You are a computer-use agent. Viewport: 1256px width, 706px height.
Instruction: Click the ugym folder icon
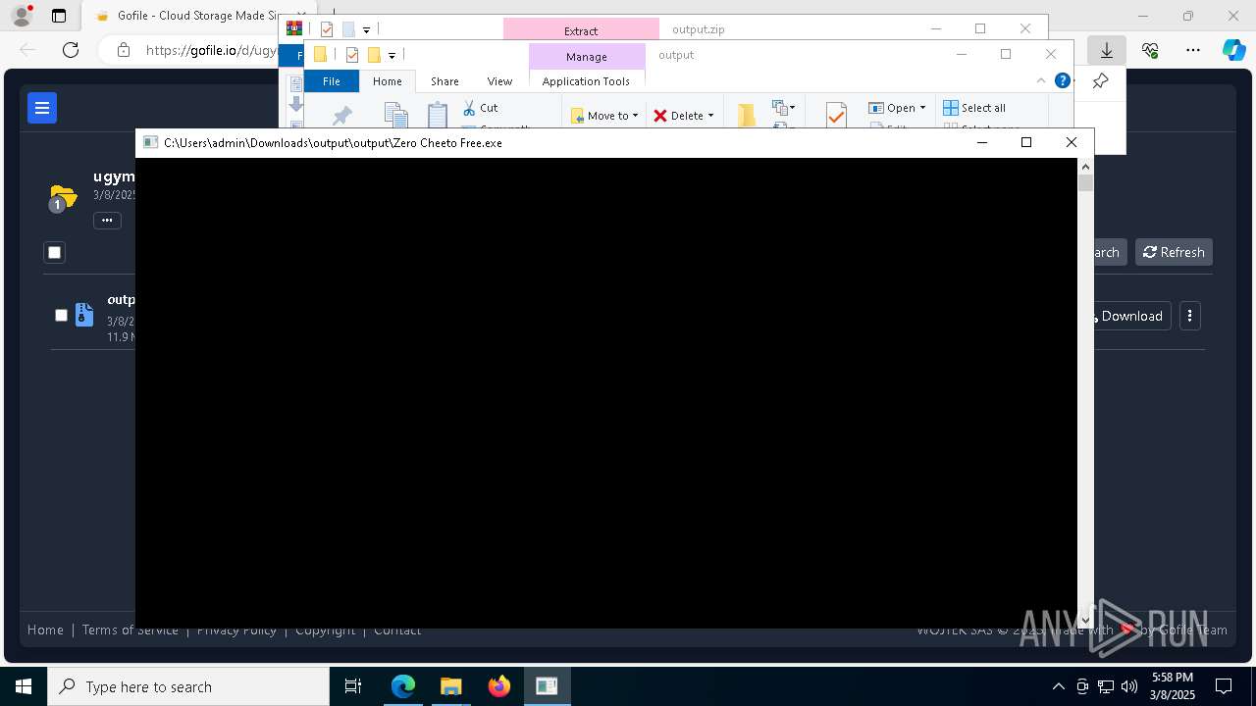point(63,198)
